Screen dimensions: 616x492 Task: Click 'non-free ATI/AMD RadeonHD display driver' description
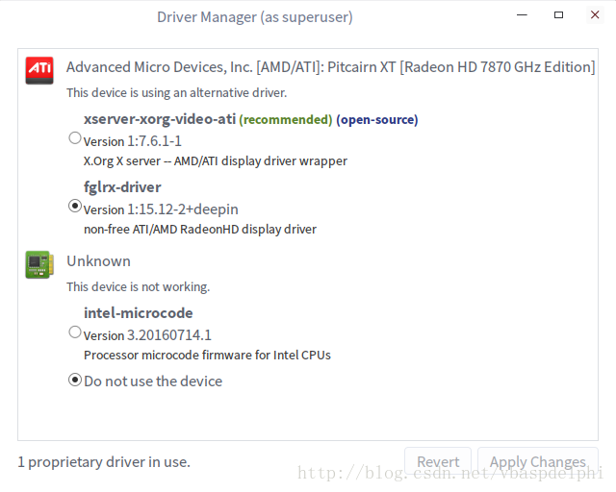[x=200, y=229]
